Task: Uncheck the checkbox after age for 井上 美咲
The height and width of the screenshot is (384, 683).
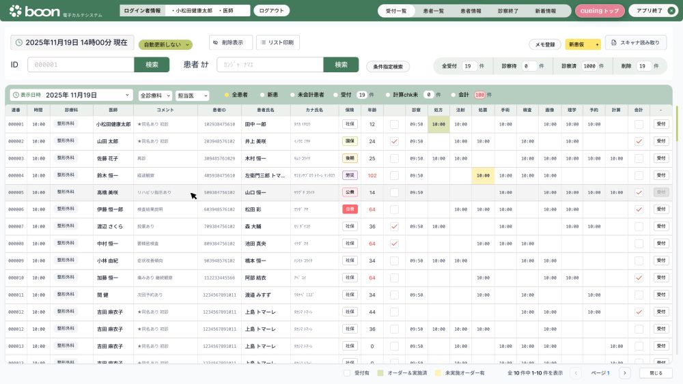Action: [394, 141]
